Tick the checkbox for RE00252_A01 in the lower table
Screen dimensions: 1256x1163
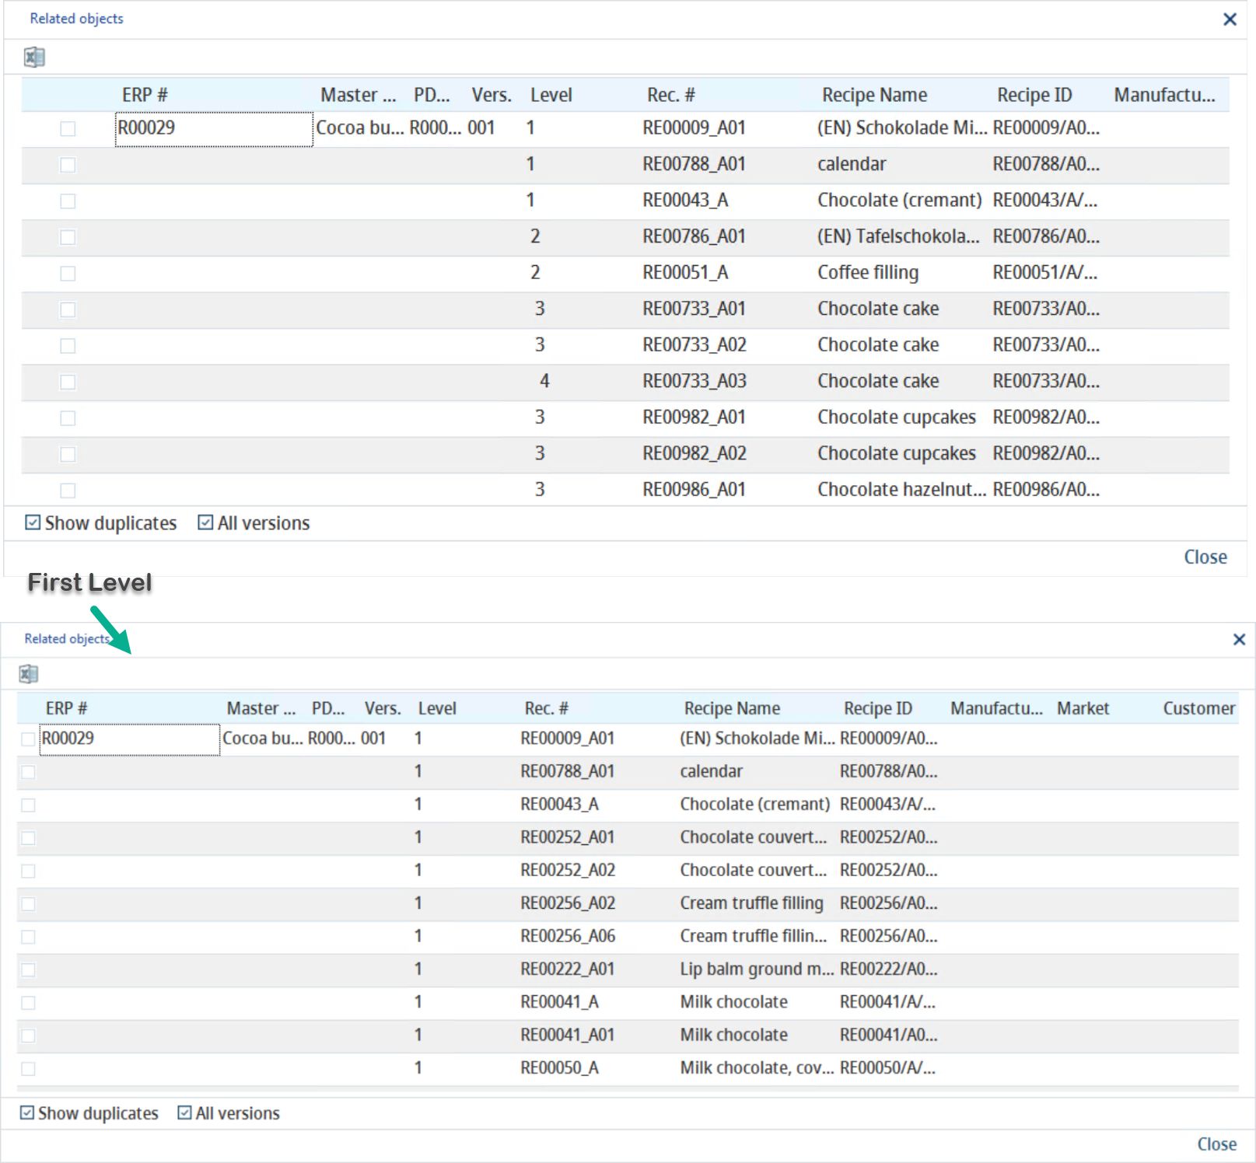[x=28, y=838]
